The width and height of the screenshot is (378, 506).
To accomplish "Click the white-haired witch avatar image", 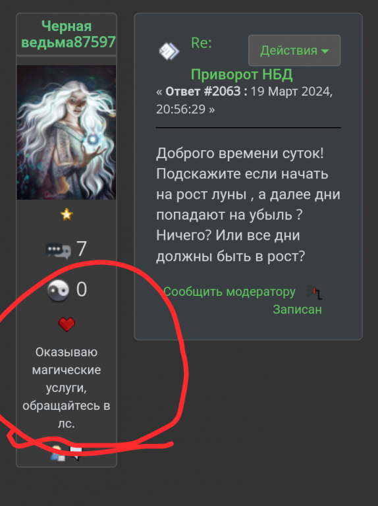I will (x=67, y=132).
